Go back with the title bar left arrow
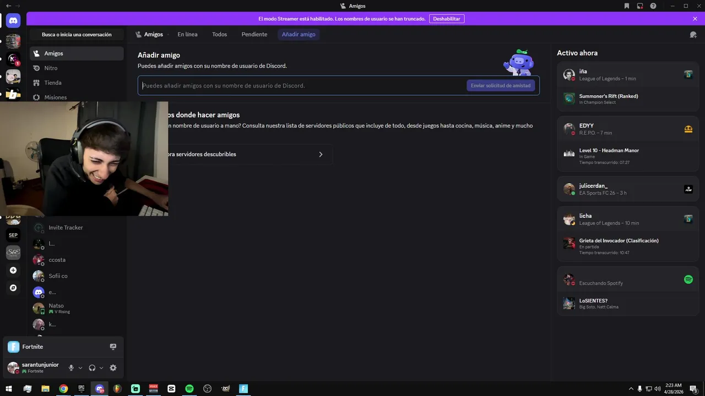This screenshot has width=705, height=396. [x=8, y=5]
